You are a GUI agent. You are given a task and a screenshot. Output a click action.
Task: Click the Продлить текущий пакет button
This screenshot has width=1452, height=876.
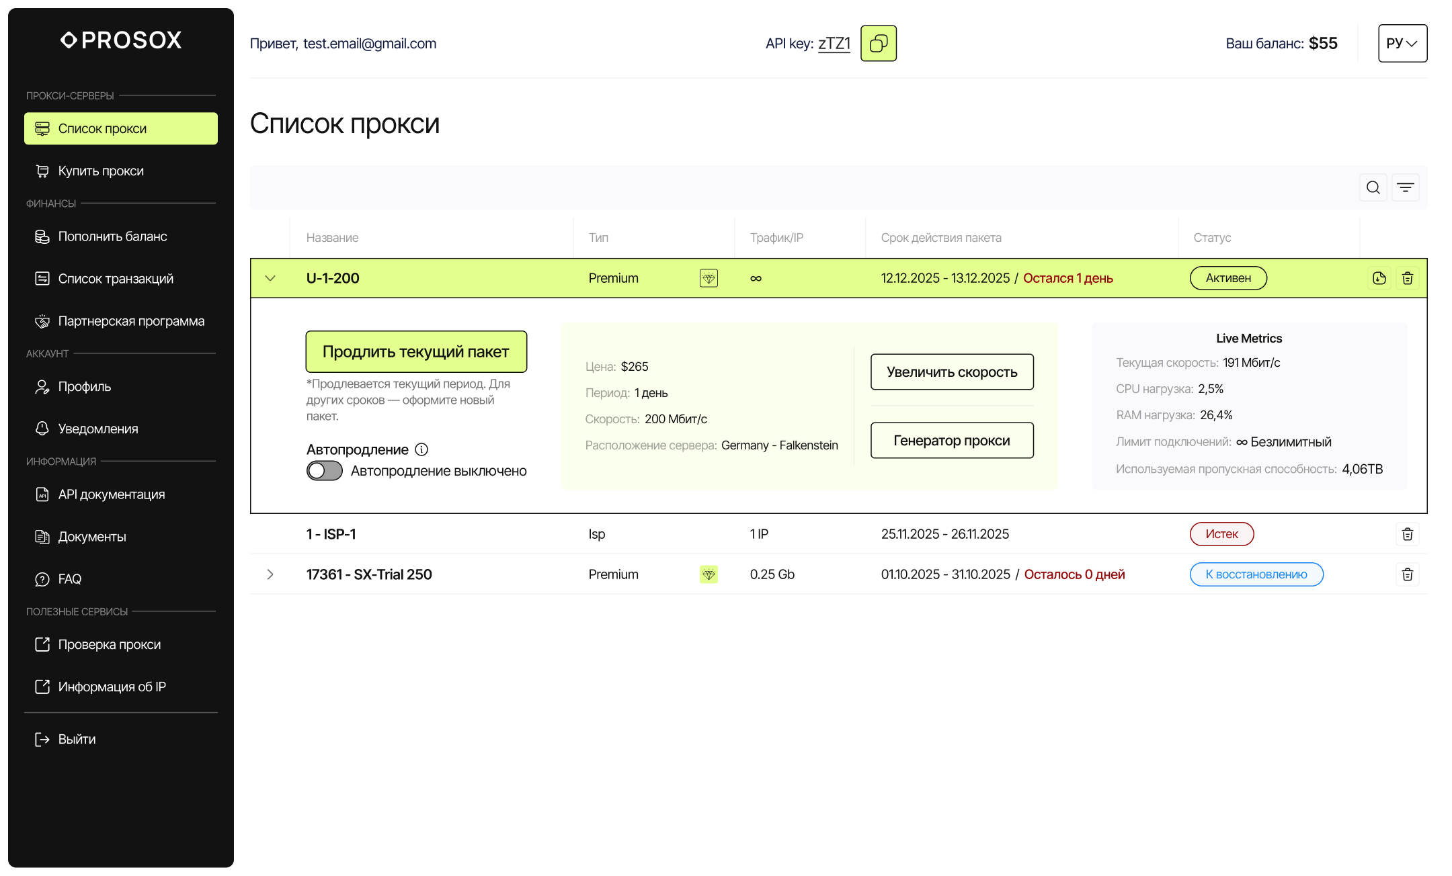416,351
